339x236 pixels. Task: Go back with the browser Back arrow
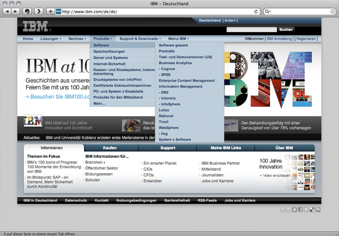(8, 11)
